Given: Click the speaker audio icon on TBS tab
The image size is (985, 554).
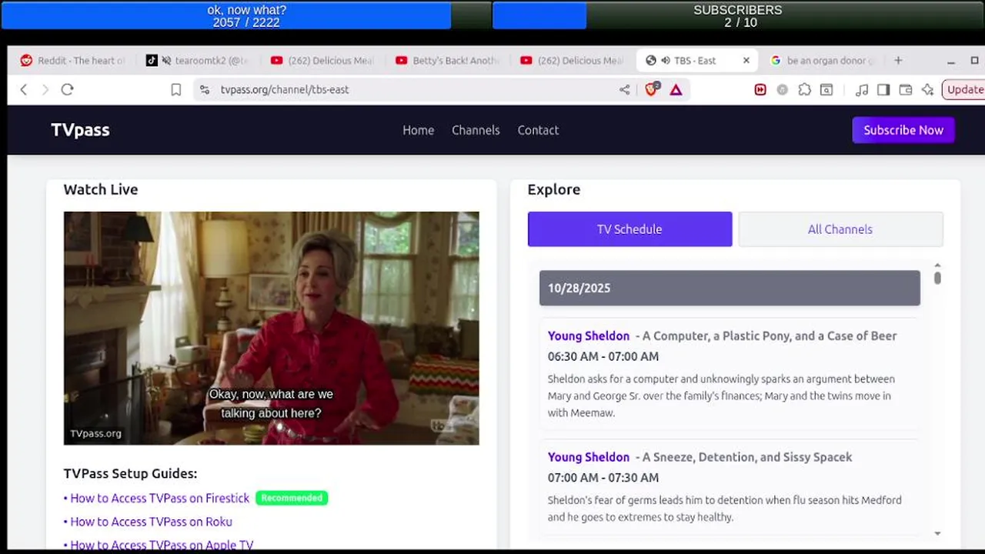Looking at the screenshot, I should [664, 61].
